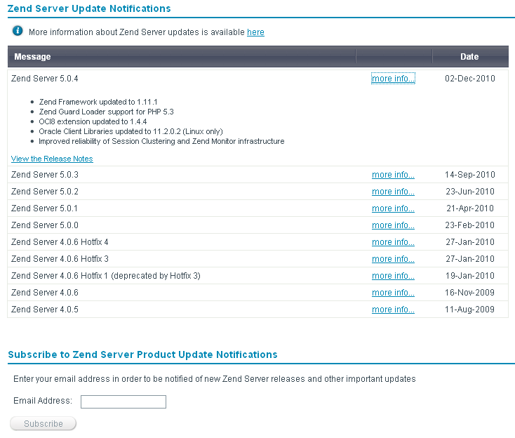Open the 'here' updates information link
The image size is (515, 438).
click(x=255, y=32)
